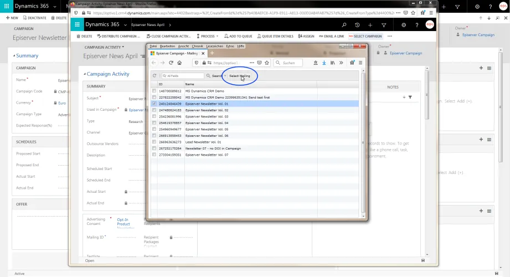This screenshot has height=277, width=510.
Task: Click DEACTIVATE in background Dynamics window
Action: [x=34, y=18]
